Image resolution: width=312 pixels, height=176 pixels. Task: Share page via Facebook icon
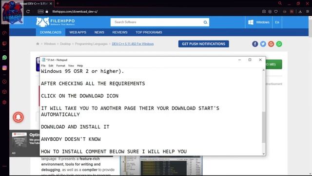tap(255, 44)
